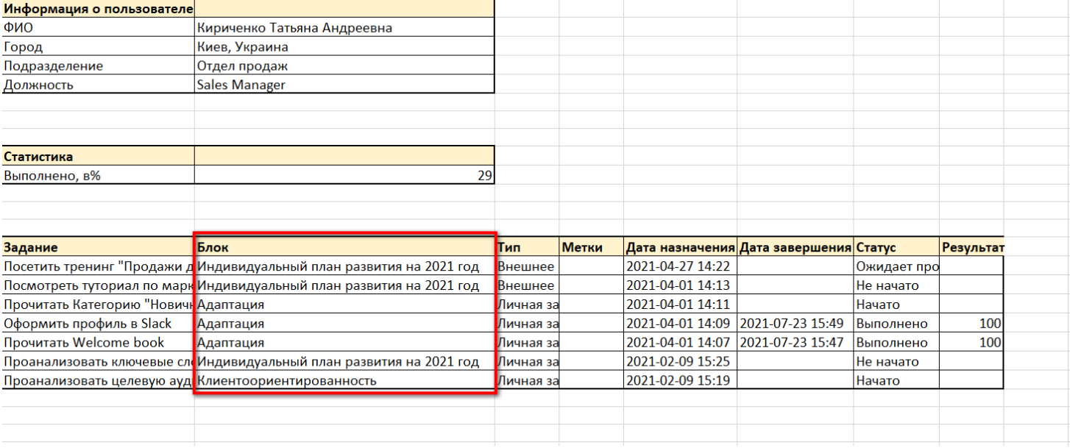Image resolution: width=1070 pixels, height=448 pixels.
Task: Select the 'Клиентоориентированность' cell
Action: [x=344, y=380]
